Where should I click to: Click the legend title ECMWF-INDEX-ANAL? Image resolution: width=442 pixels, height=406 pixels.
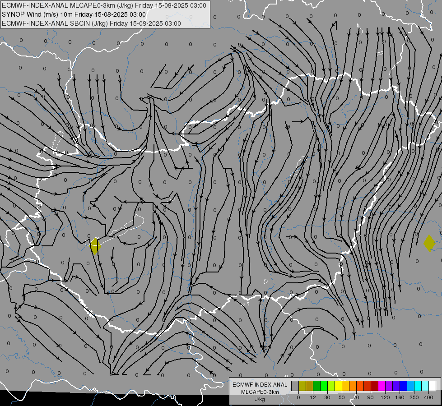pos(260,385)
